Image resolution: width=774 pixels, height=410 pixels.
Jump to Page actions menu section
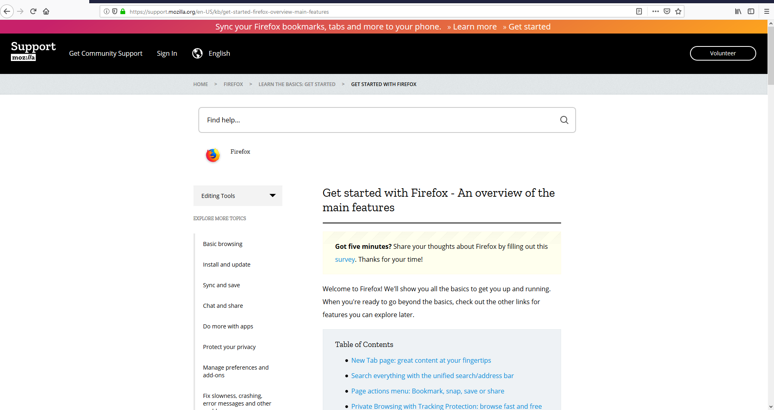click(427, 391)
